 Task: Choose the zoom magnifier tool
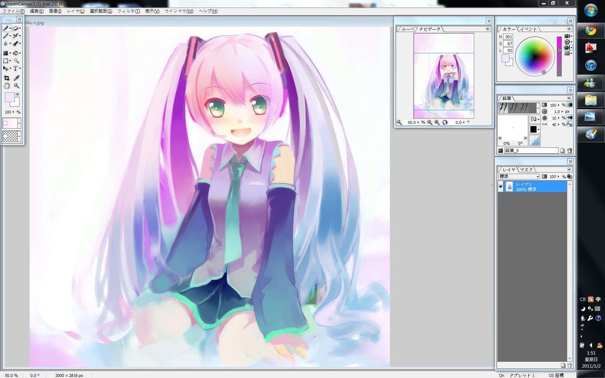coord(16,86)
